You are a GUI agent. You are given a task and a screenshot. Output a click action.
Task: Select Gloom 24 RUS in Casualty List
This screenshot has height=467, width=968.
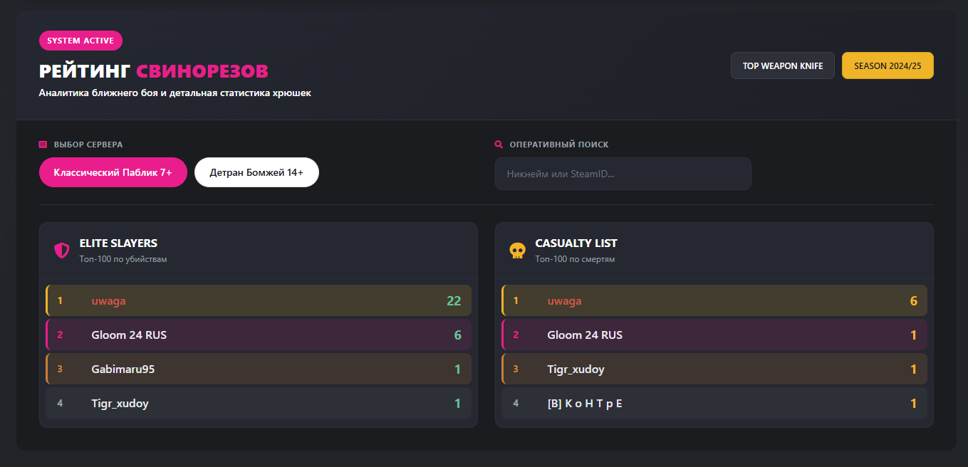585,335
